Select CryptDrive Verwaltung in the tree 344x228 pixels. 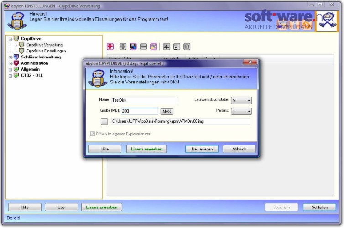pyautogui.click(x=44, y=45)
